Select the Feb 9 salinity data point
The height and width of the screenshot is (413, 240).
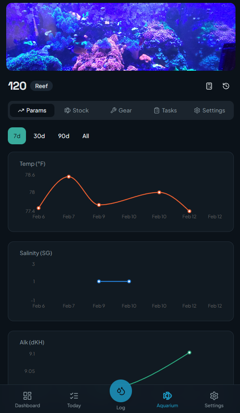tap(99, 282)
